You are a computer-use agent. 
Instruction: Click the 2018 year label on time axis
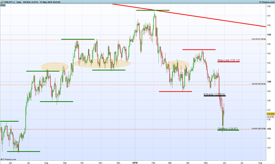click(135, 163)
